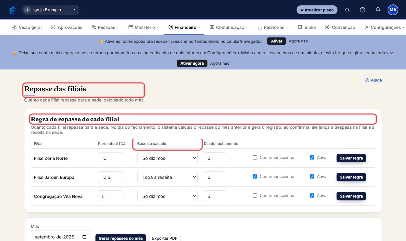The width and height of the screenshot is (406, 241).
Task: Expand the Ministério menu
Action: 144,27
